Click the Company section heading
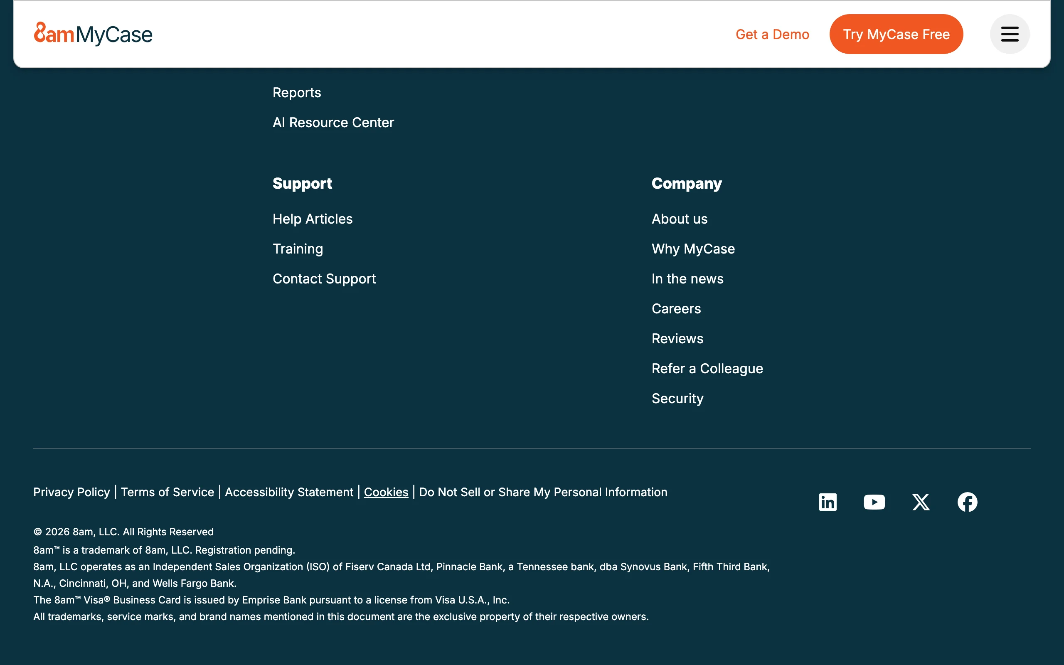The image size is (1064, 665). click(x=686, y=183)
